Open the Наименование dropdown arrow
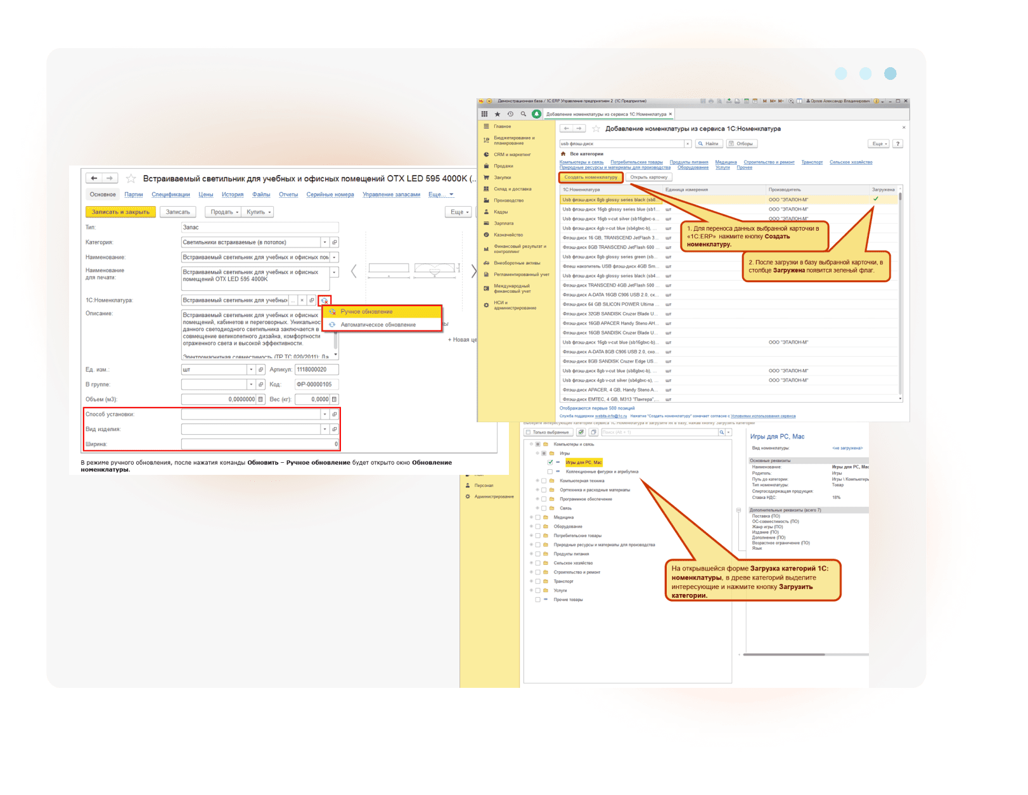This screenshot has height=795, width=1028. [x=334, y=257]
